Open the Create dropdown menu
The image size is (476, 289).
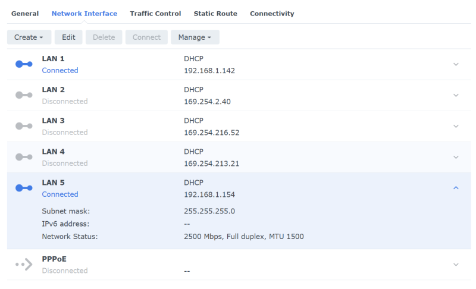tap(29, 37)
